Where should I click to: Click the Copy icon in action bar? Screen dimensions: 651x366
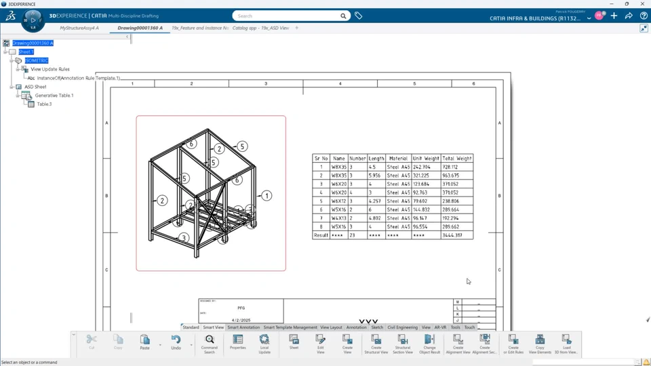click(118, 340)
